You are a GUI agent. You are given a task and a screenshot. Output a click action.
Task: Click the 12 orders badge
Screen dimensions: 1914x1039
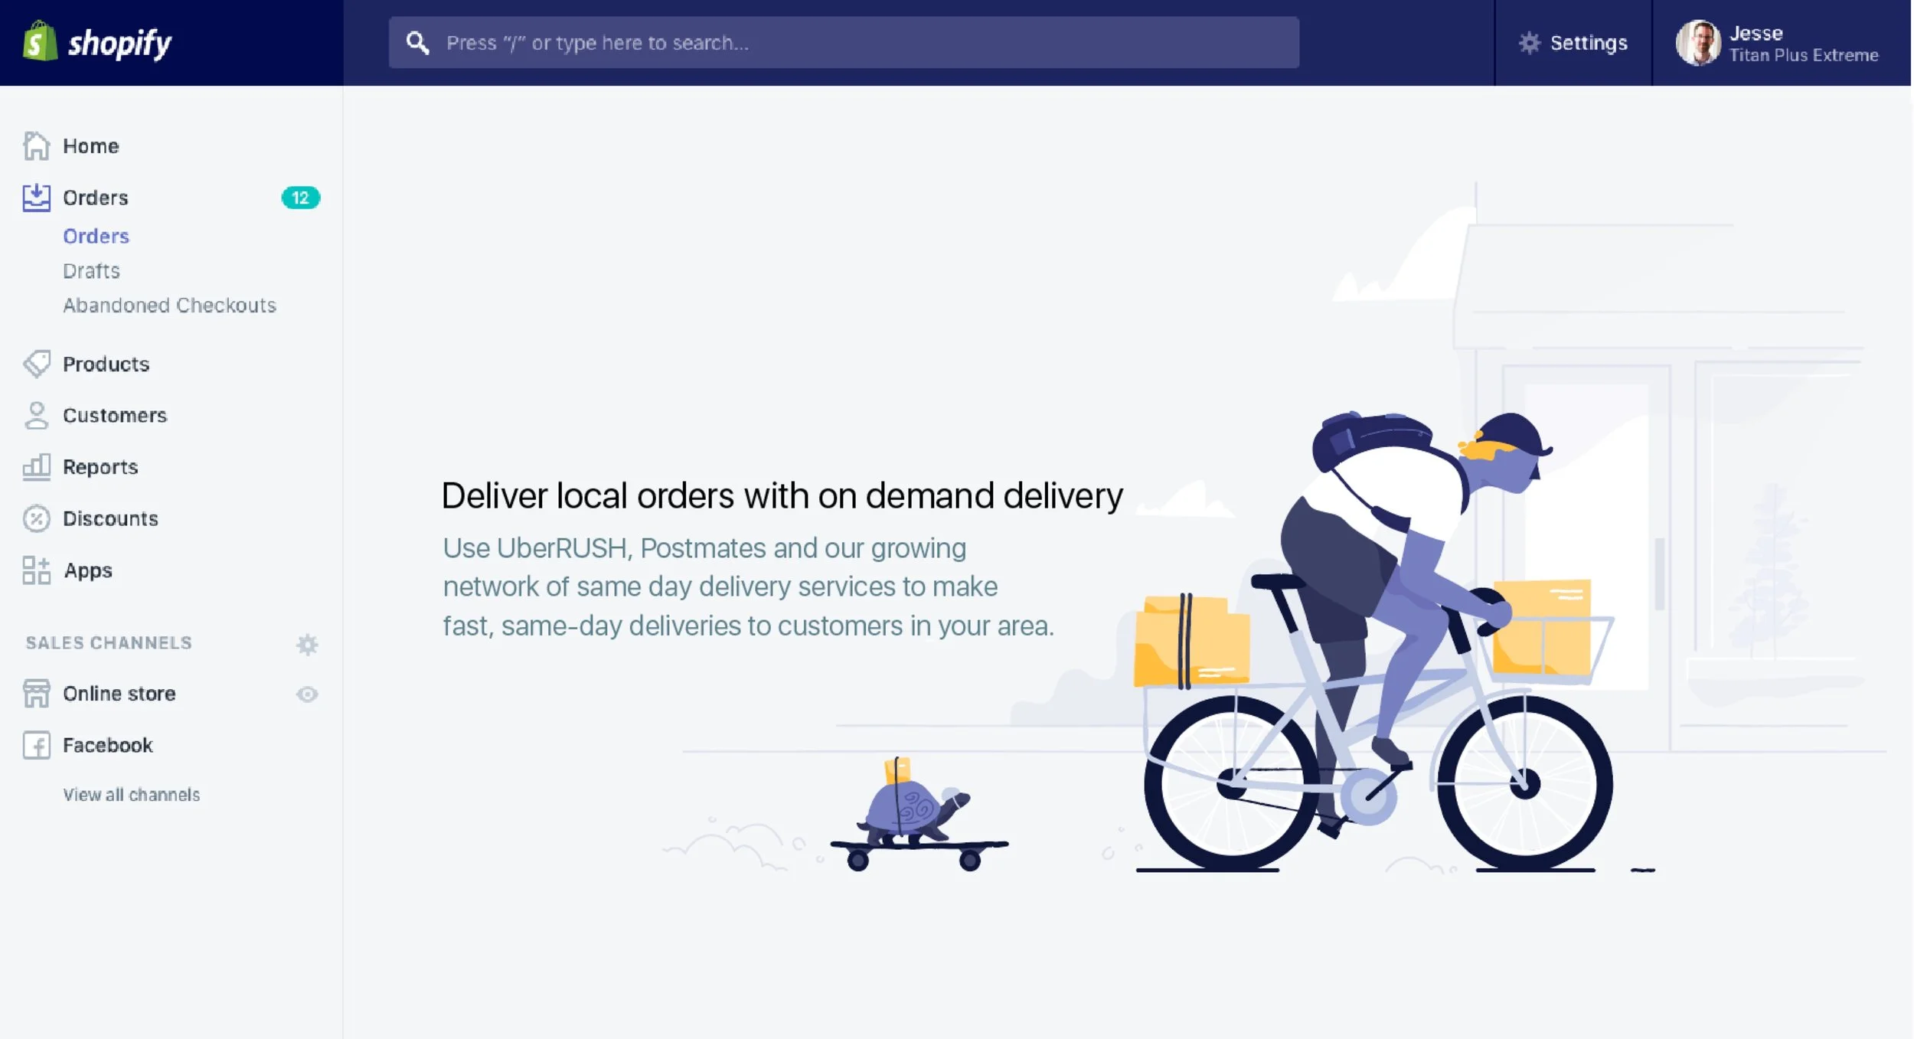(300, 198)
